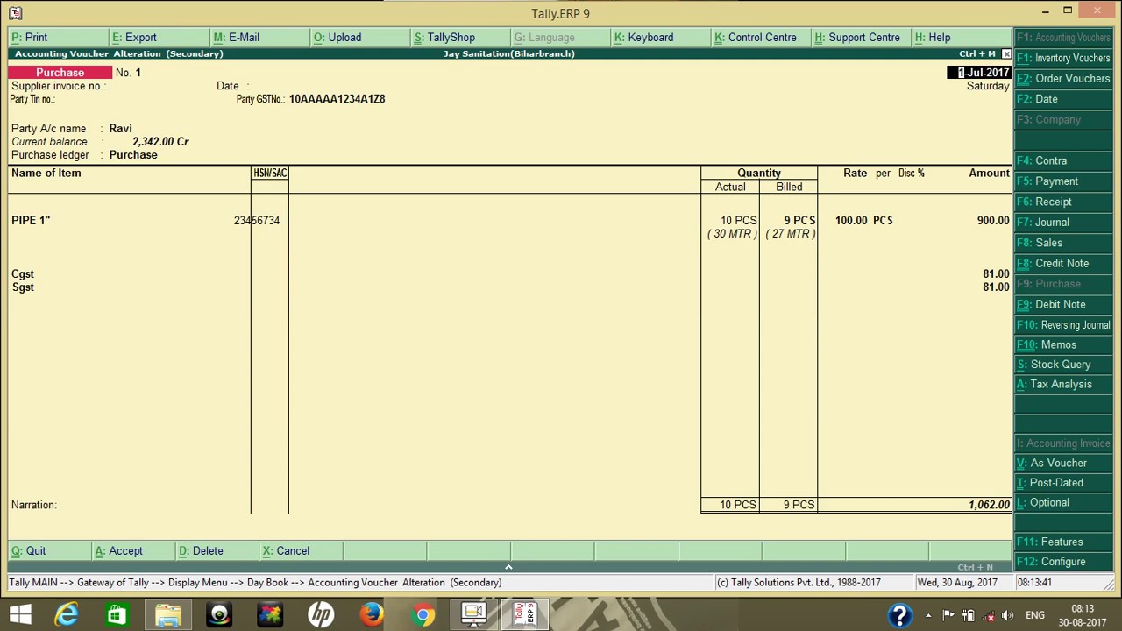This screenshot has height=631, width=1122.
Task: Toggle the Optional voucher setting
Action: 1063,503
